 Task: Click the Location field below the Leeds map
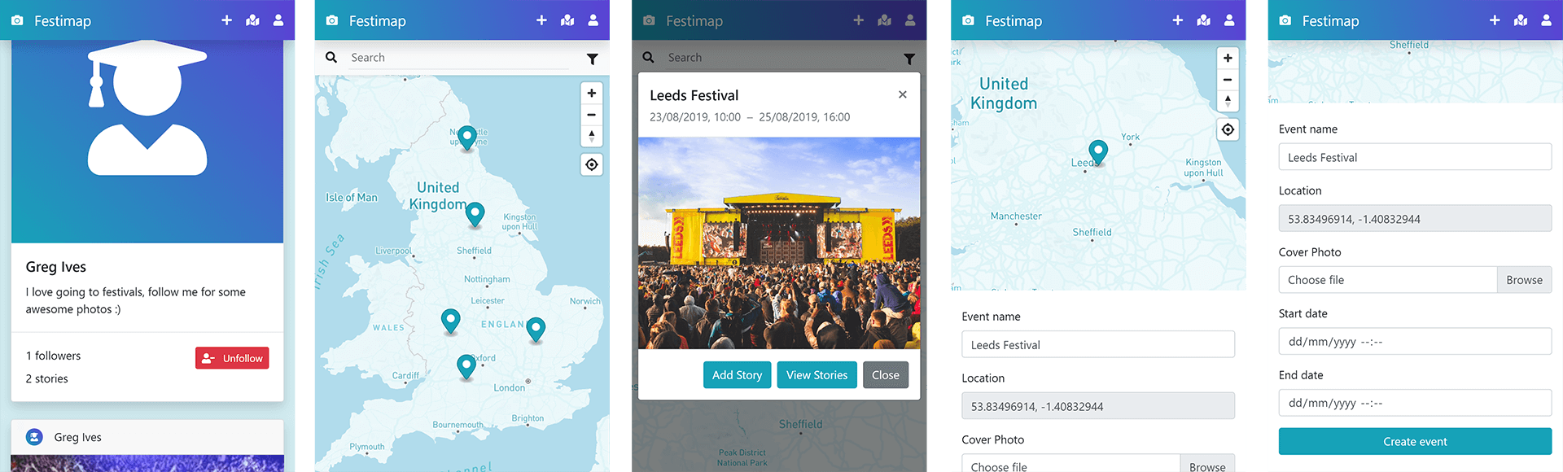click(1098, 406)
